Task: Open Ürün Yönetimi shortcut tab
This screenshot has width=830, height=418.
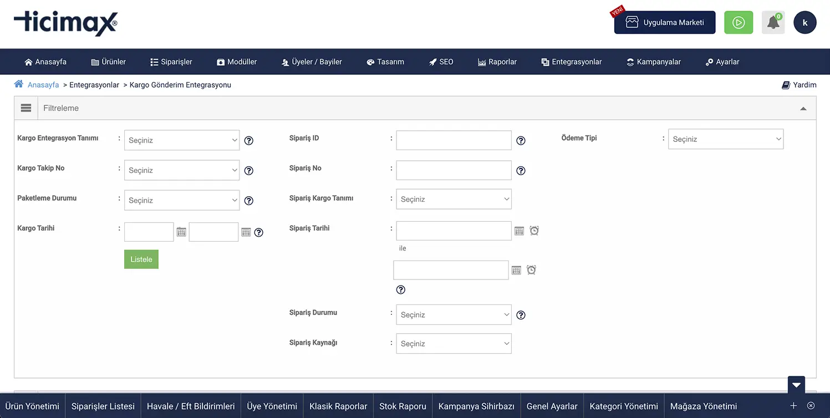Action: [x=32, y=406]
